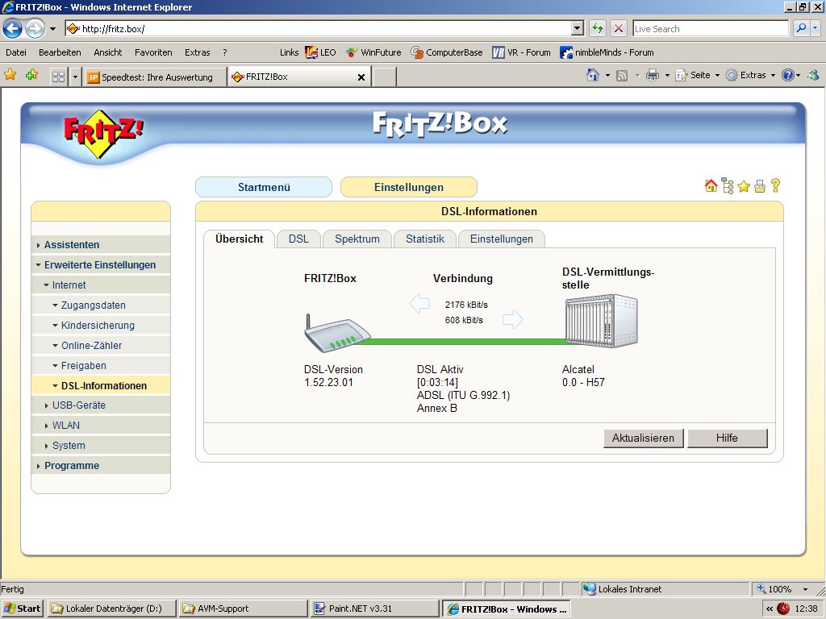Switch to the Statistik tab
This screenshot has height=619, width=826.
coord(424,239)
